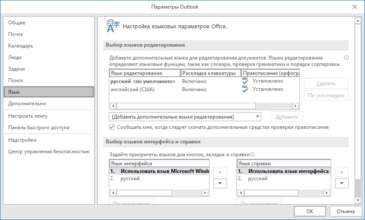This screenshot has width=365, height=220.
Task: Open Панель быстрого доступа settings
Action: (x=49, y=128)
